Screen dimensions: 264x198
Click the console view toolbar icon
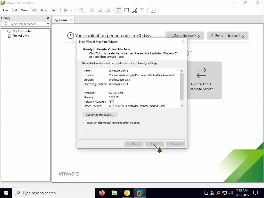(153, 10)
